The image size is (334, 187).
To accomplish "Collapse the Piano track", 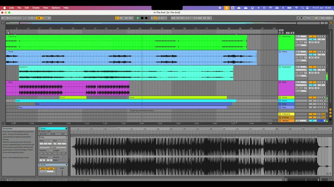I will [280, 52].
